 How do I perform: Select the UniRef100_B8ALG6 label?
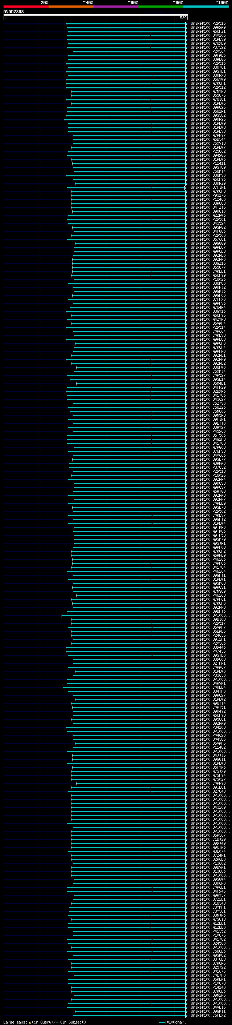208,59
